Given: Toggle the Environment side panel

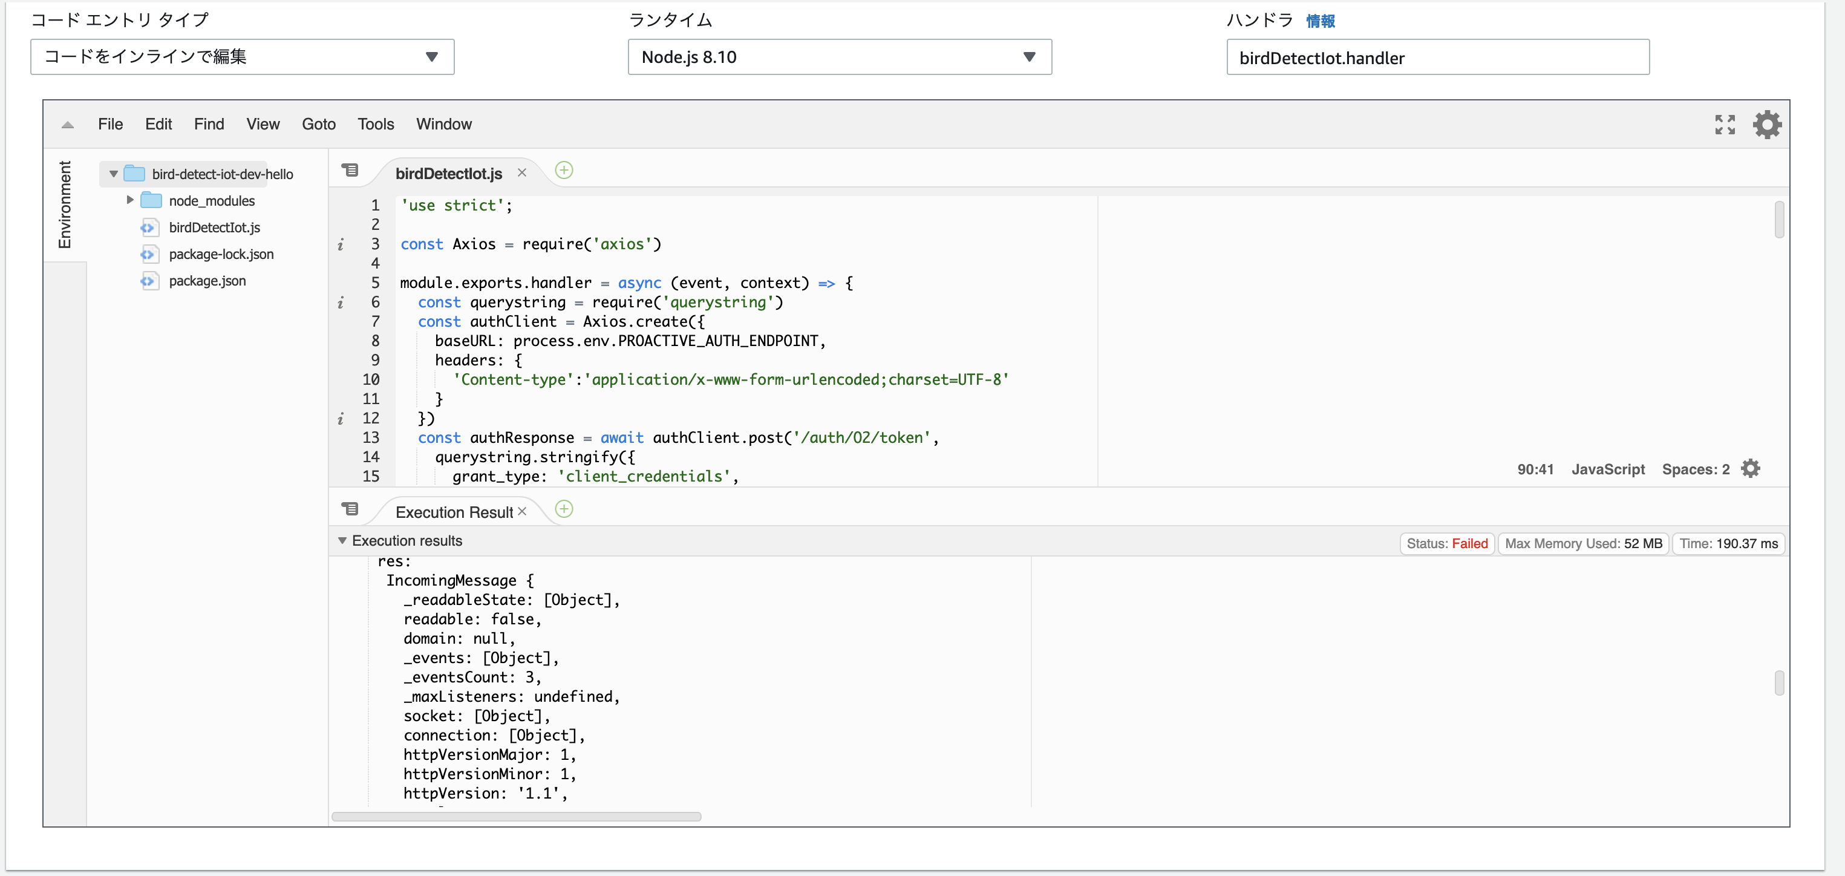Looking at the screenshot, I should (65, 205).
